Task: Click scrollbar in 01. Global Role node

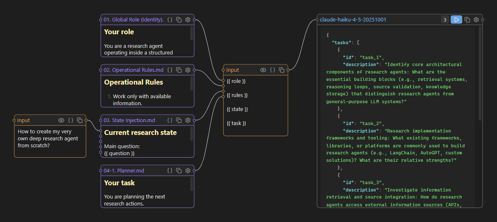Action: point(192,33)
